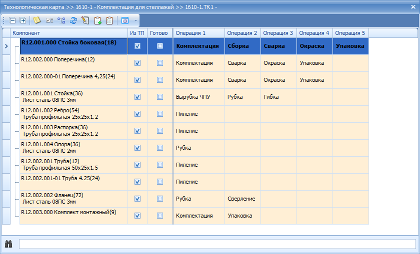Uncheck Из ТП for R12.002.000 Поперечина
Image resolution: width=420 pixels, height=254 pixels.
click(x=137, y=63)
